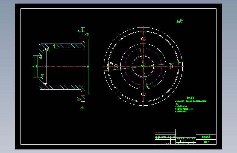
Task: Pick the right bolt hole on the flange
Action: (x=171, y=66)
